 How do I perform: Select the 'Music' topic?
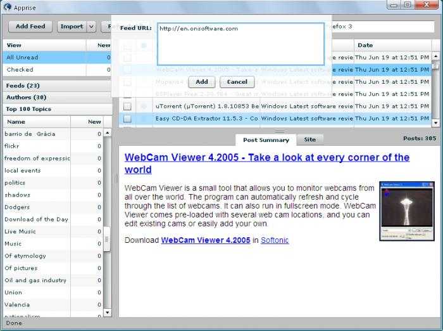pyautogui.click(x=53, y=243)
